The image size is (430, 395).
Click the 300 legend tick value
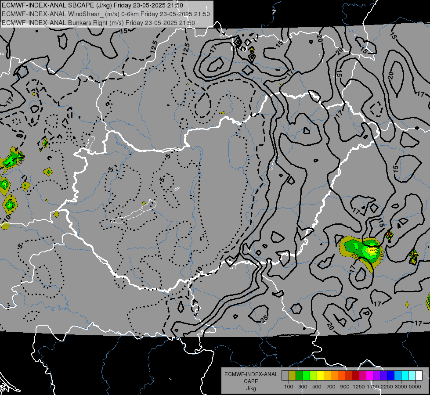pyautogui.click(x=303, y=387)
